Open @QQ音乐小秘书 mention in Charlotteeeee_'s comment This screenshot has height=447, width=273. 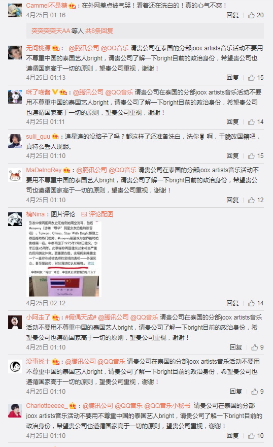coord(167,406)
